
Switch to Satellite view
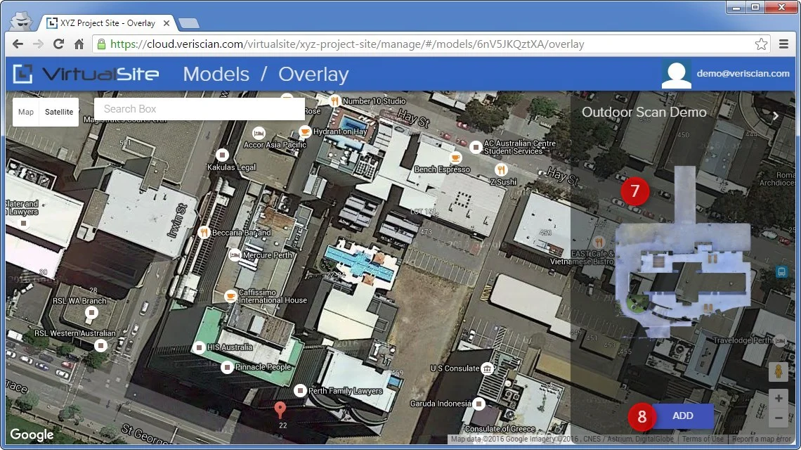(x=59, y=112)
